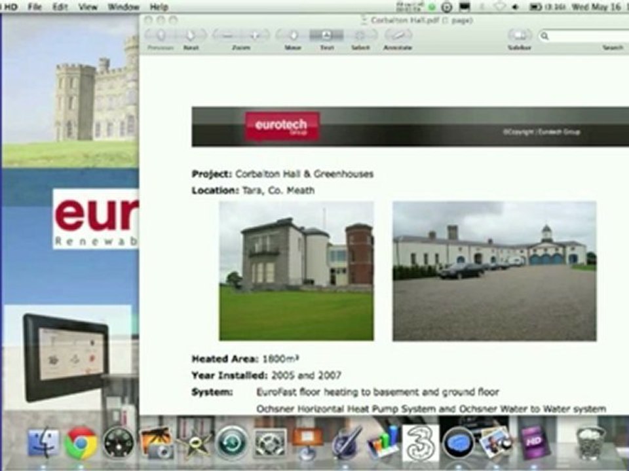
Task: Launch iPhoto from the dock
Action: tap(157, 443)
